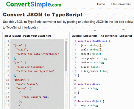Click "better for configuration" in input editor

point(35,71)
